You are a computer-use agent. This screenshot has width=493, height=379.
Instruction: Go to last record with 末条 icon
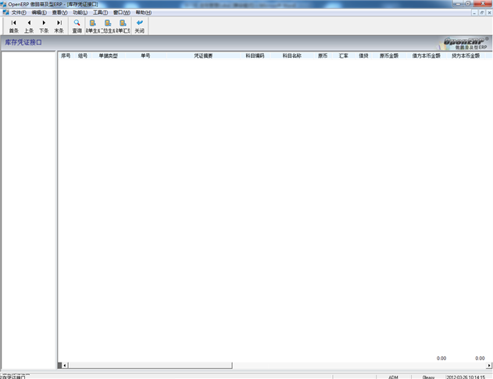pyautogui.click(x=59, y=26)
